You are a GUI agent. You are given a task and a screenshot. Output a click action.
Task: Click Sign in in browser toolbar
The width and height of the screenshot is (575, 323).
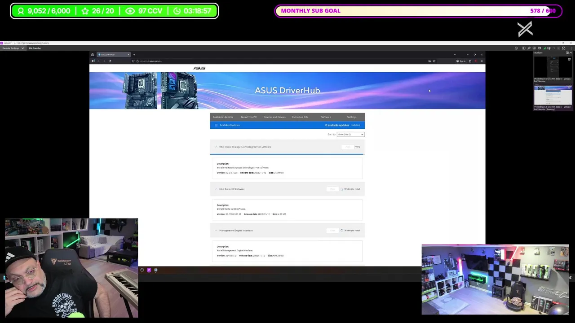[461, 61]
